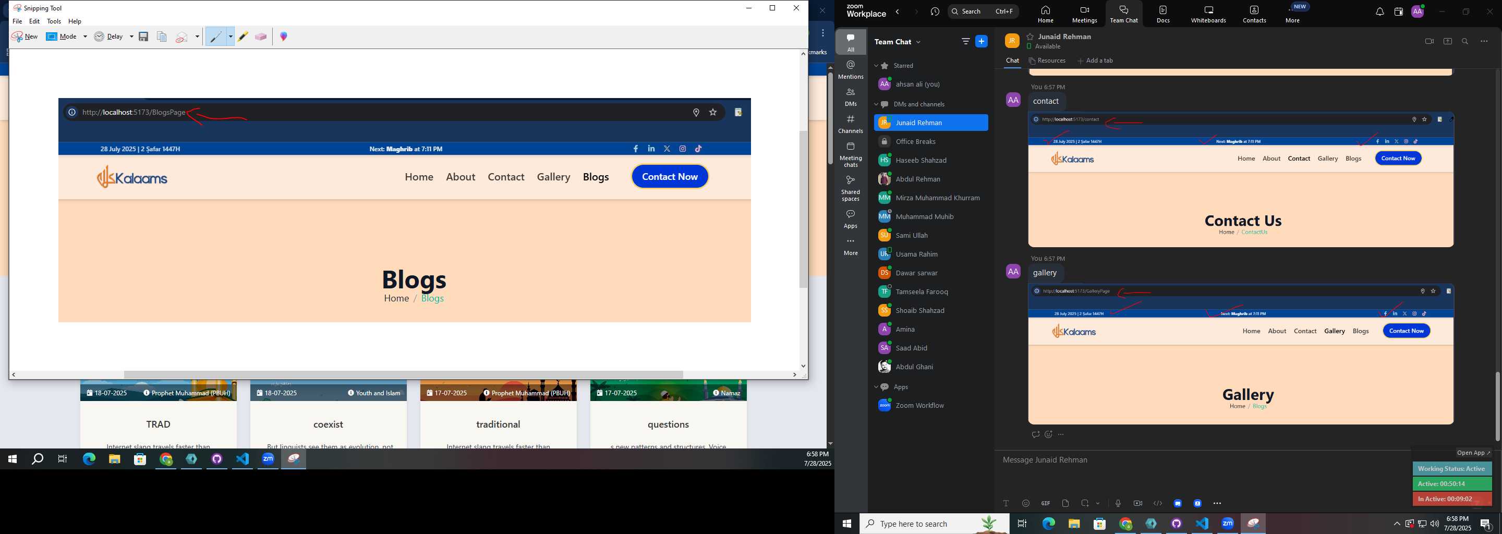1502x534 pixels.
Task: Start a video call with Junaid Rehman
Action: click(x=1429, y=41)
